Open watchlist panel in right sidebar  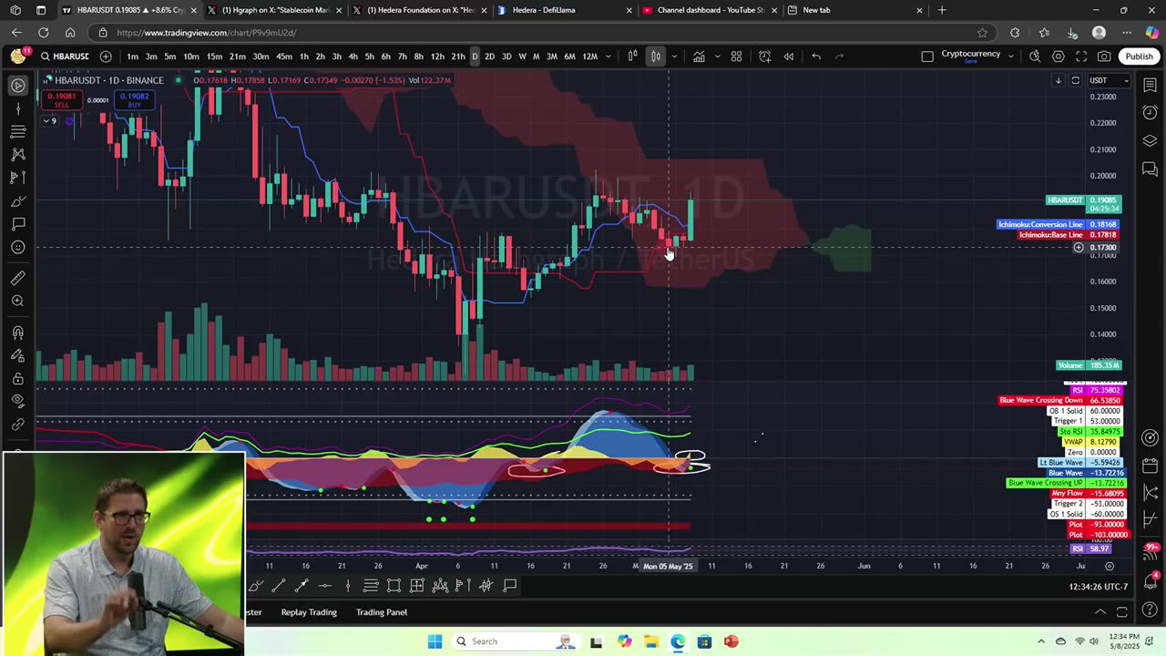pos(1151,86)
